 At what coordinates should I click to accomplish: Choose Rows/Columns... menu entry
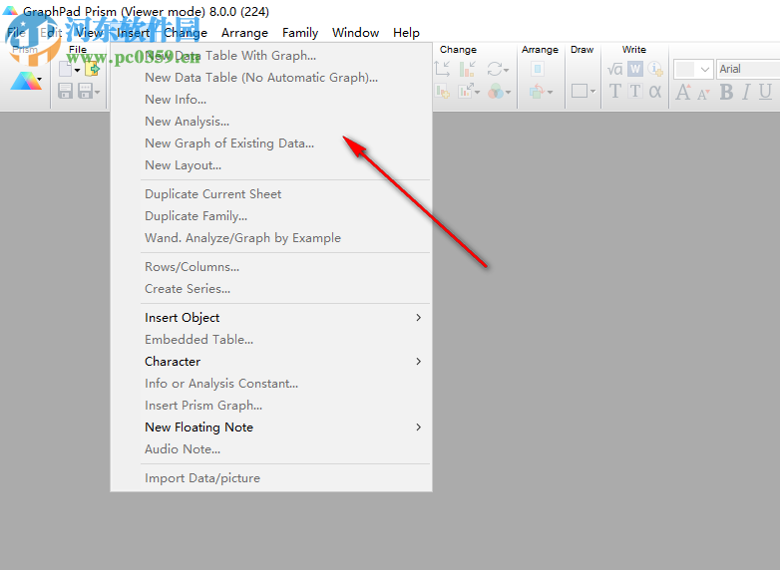tap(271, 266)
